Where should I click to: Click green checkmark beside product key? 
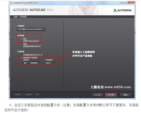[x=56, y=63]
